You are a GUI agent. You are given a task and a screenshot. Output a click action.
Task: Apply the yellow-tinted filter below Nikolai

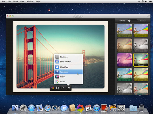(x=141, y=74)
